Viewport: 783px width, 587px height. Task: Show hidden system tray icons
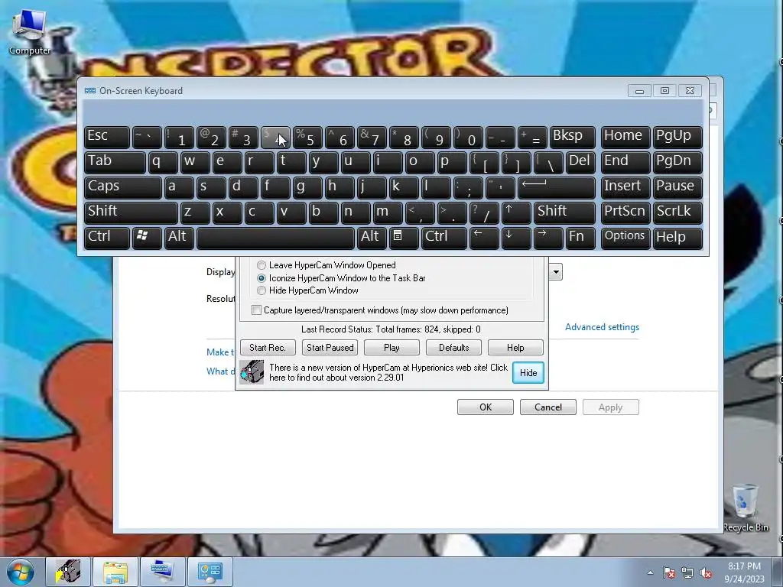(650, 572)
